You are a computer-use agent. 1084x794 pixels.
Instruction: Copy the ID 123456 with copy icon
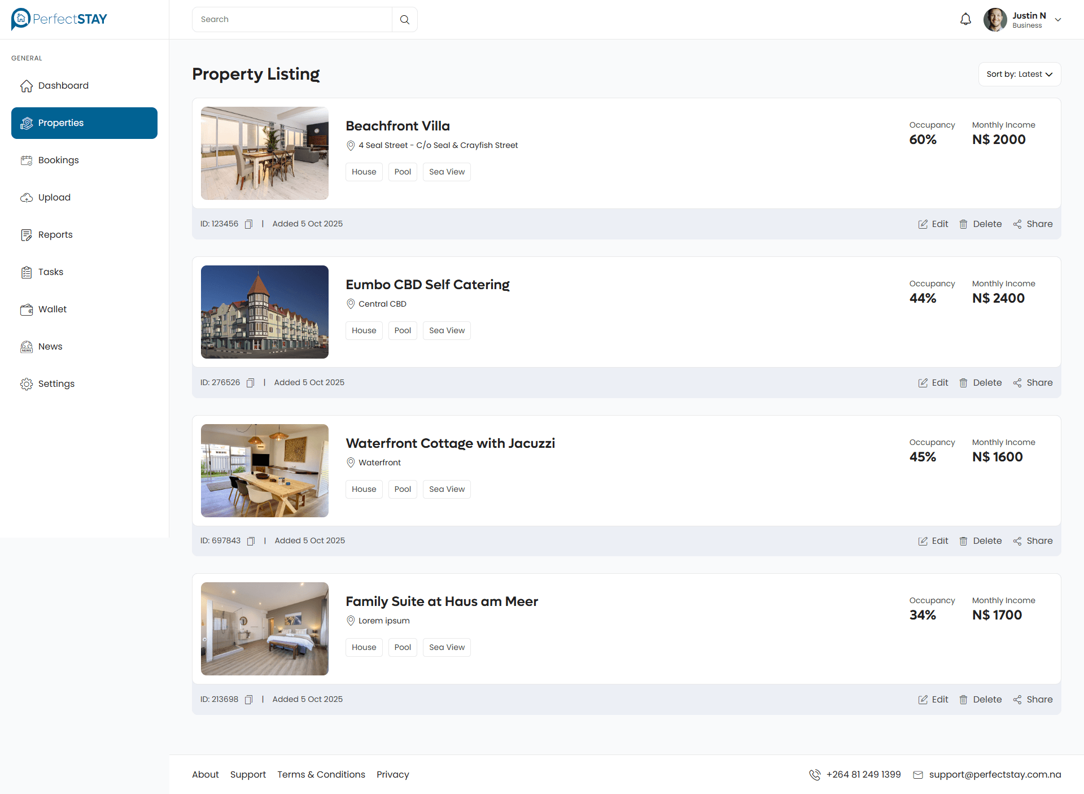pos(248,224)
